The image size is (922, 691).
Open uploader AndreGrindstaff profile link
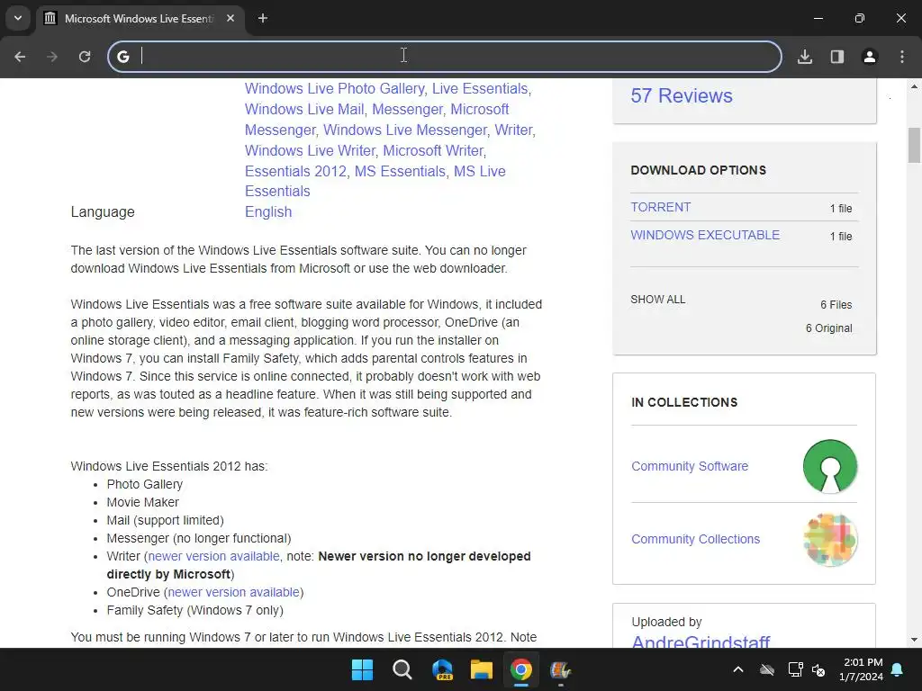(701, 642)
